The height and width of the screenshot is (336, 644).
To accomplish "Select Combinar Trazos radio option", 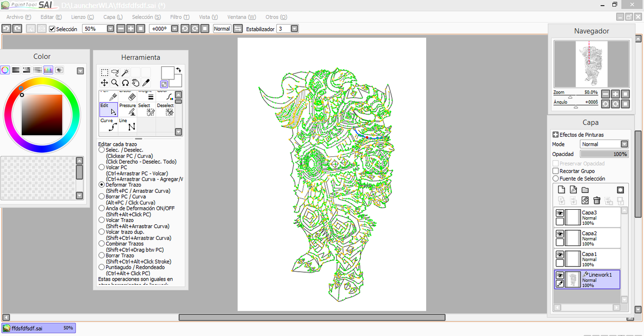I will point(102,244).
